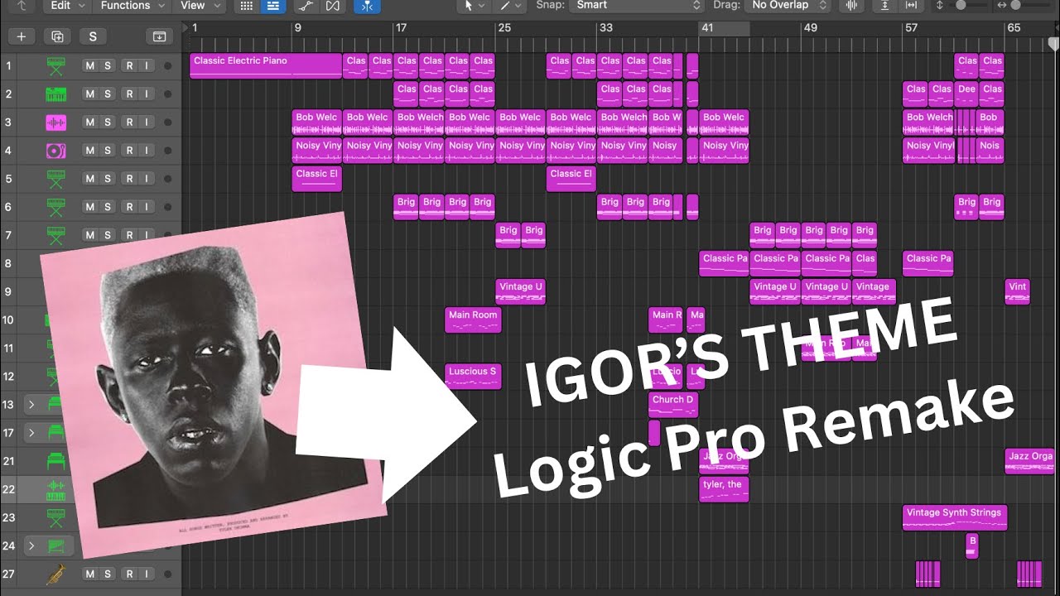Expand track stack 17
The width and height of the screenshot is (1060, 596).
tap(31, 433)
